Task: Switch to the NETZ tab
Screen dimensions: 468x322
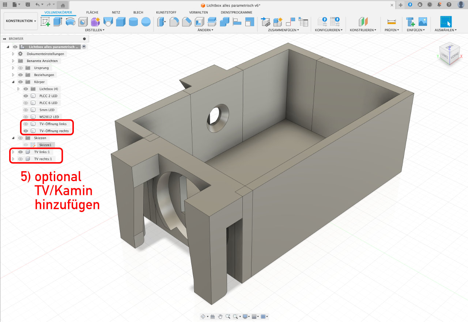Action: pos(116,12)
